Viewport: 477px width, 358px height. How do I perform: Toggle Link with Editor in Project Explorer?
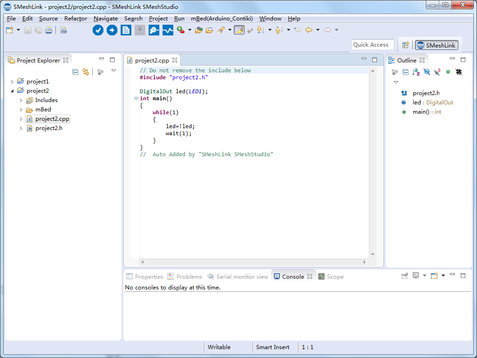(x=86, y=72)
